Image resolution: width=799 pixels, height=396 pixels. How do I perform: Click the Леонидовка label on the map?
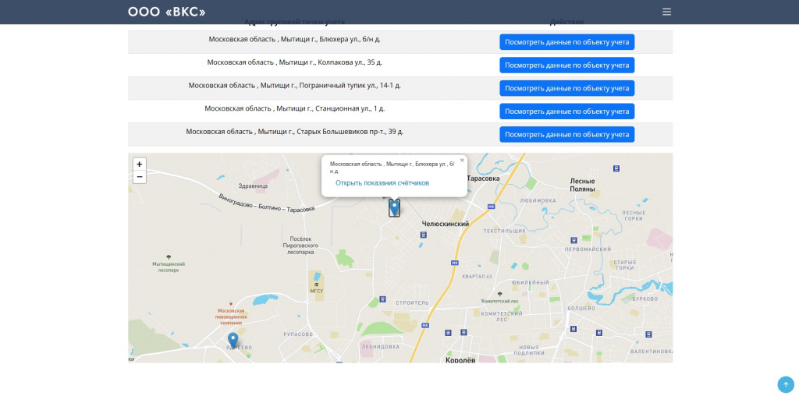(380, 347)
